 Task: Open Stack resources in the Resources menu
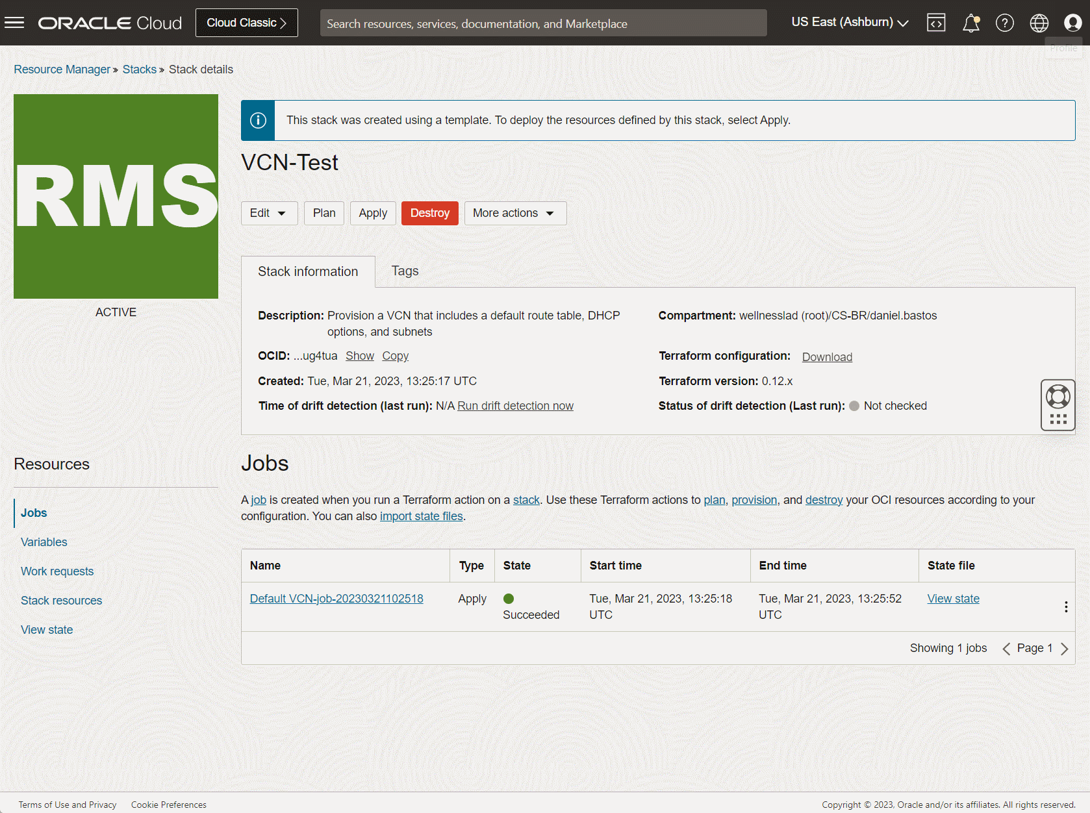[x=62, y=601]
